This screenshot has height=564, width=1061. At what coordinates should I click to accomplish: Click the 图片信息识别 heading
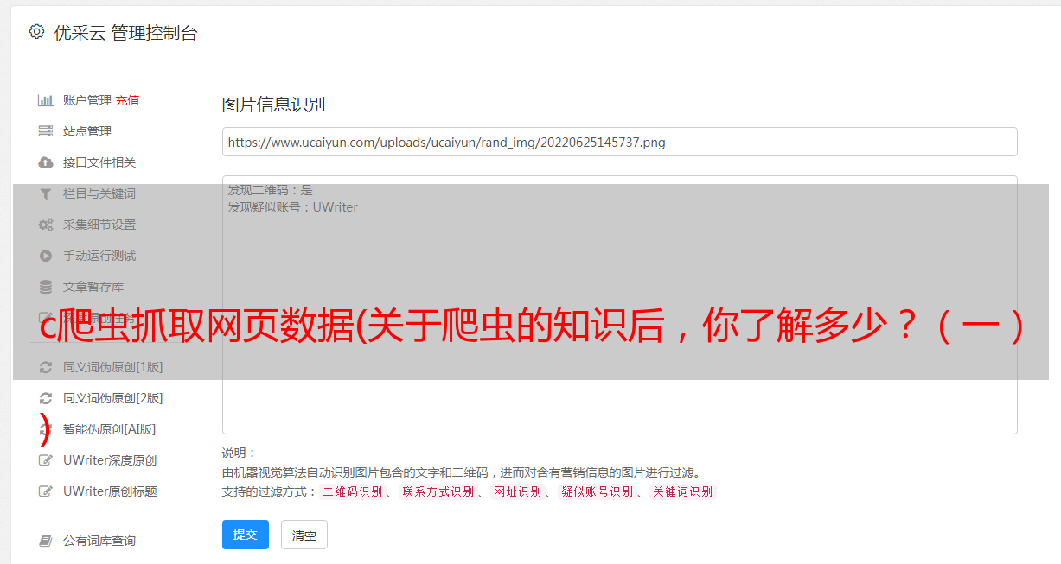(x=273, y=105)
